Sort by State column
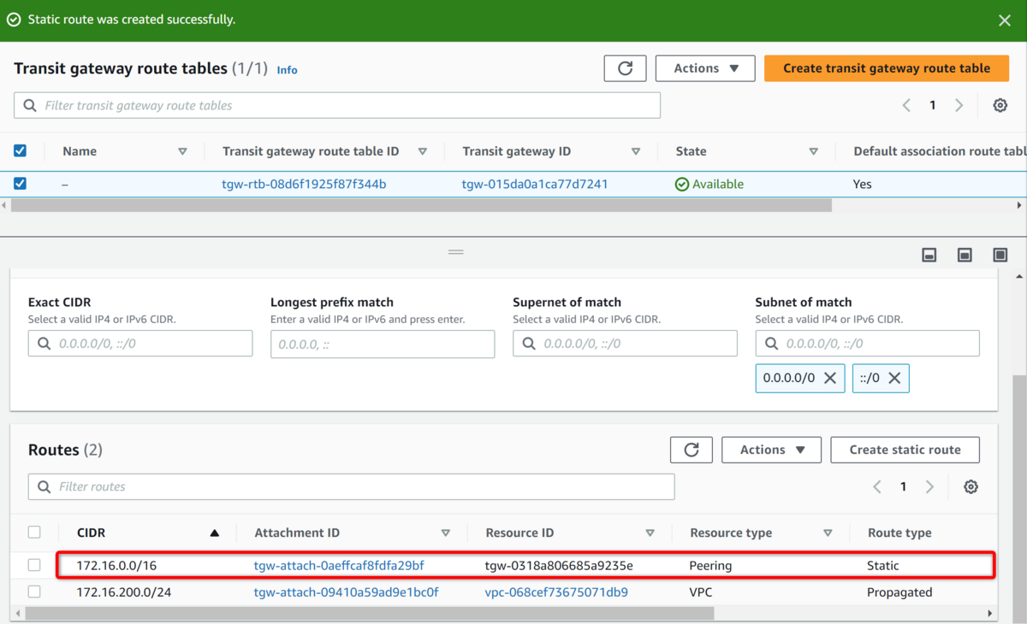The image size is (1027, 624). coord(814,151)
